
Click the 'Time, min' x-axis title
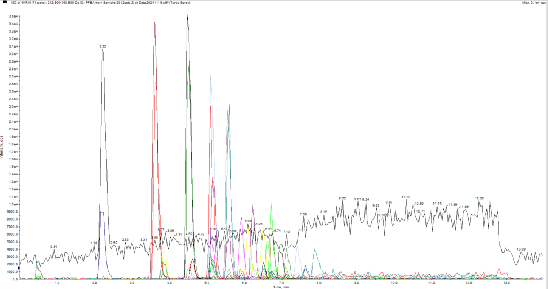pyautogui.click(x=282, y=287)
